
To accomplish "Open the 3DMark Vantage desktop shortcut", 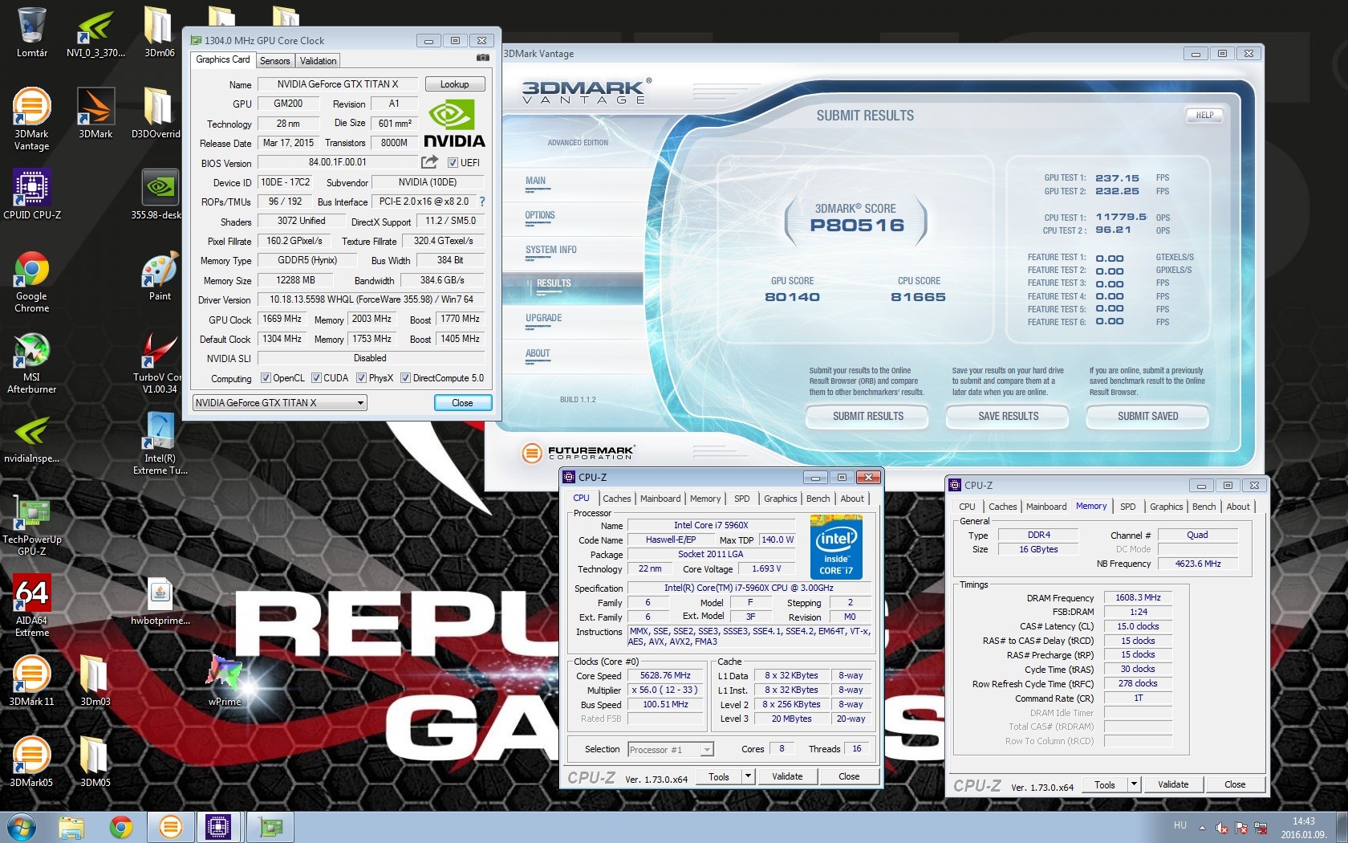I will [x=32, y=119].
